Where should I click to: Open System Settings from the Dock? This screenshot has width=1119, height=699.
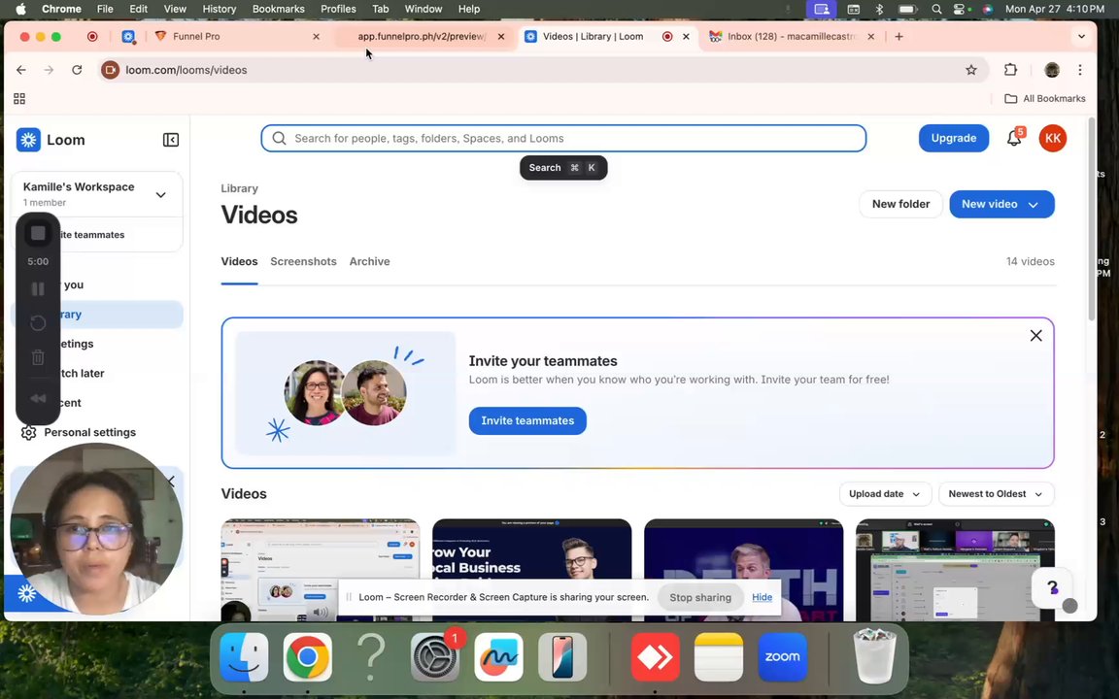coord(434,657)
